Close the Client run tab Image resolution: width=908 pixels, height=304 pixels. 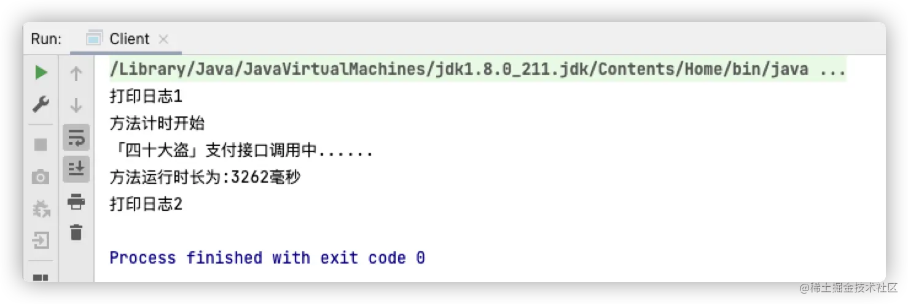[163, 39]
